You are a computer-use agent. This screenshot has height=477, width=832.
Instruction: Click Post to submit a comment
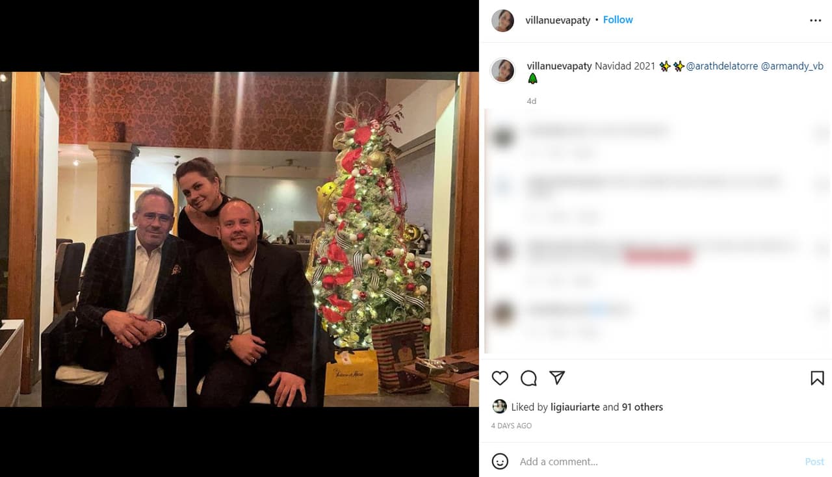click(x=814, y=461)
